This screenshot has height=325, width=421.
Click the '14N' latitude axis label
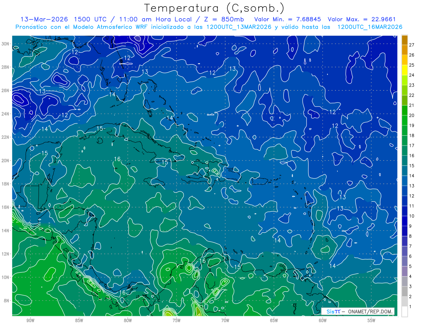tap(6, 230)
